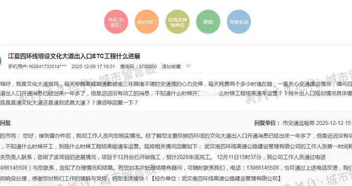
Task: Click the user avatar beside the post title
Action: point(0,61)
